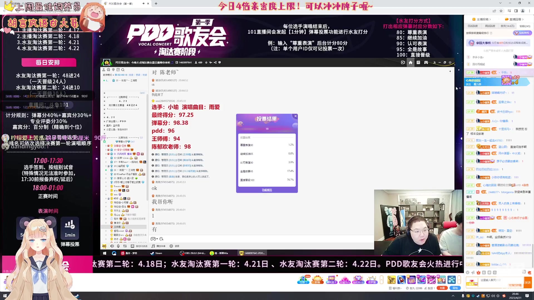534x300 pixels.
Task: Click the 任意门 activity icon
Action: (303, 280)
